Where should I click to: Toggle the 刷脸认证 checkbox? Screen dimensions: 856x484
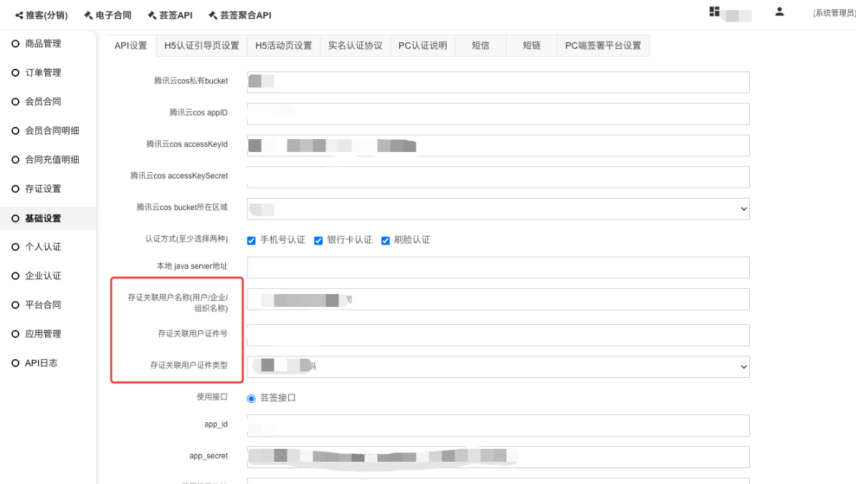[385, 240]
